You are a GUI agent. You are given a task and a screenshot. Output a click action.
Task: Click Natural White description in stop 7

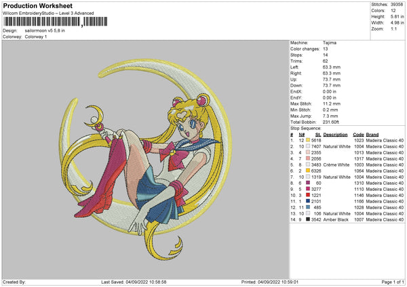(x=337, y=177)
